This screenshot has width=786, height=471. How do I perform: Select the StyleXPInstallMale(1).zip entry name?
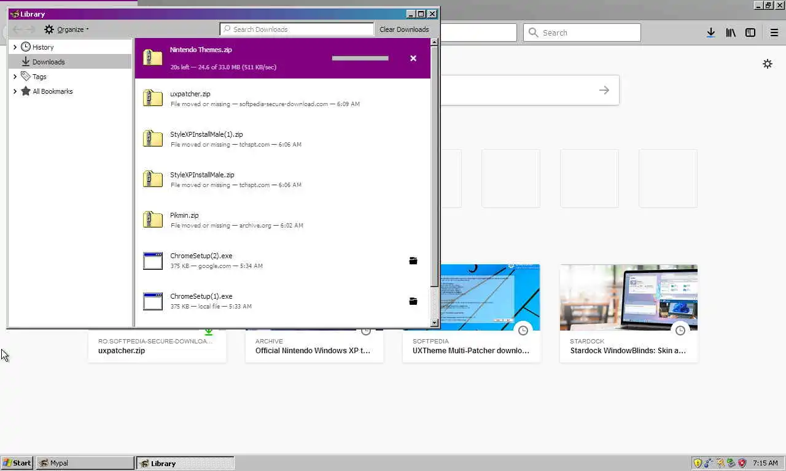pos(206,134)
